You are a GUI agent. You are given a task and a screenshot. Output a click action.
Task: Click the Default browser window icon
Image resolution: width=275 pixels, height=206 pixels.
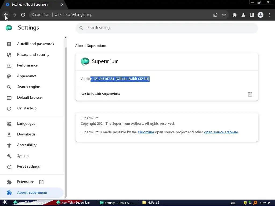tap(9, 98)
